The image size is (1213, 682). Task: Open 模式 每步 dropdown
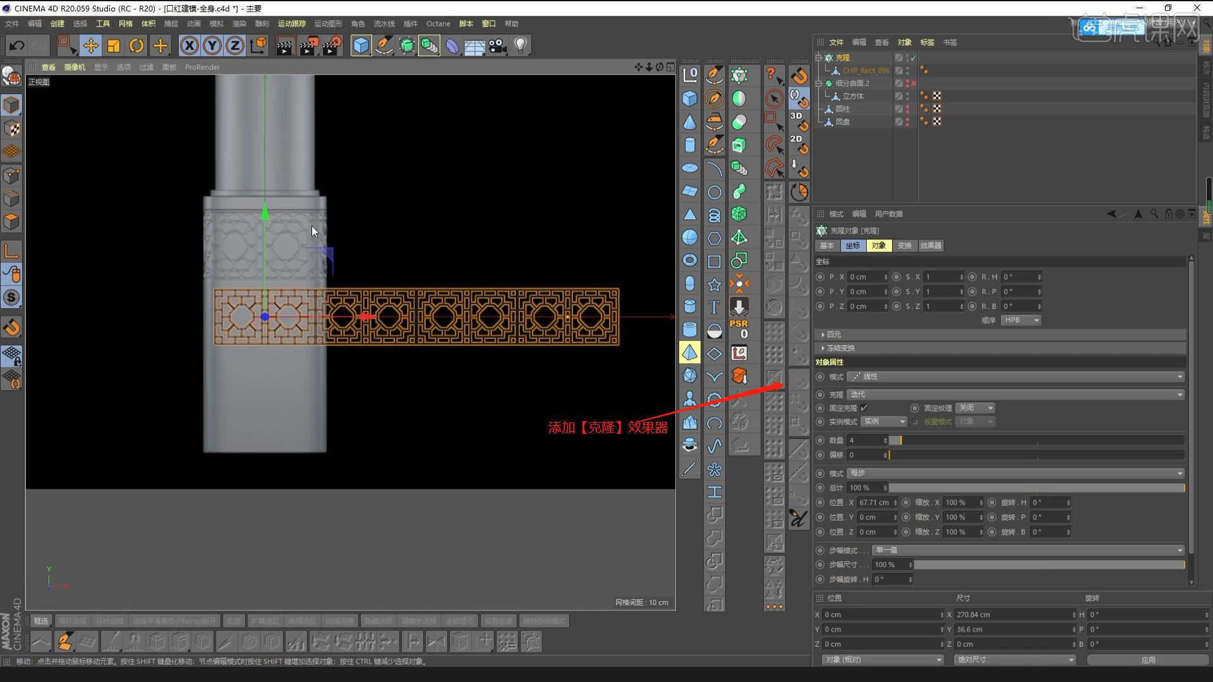pos(1016,474)
